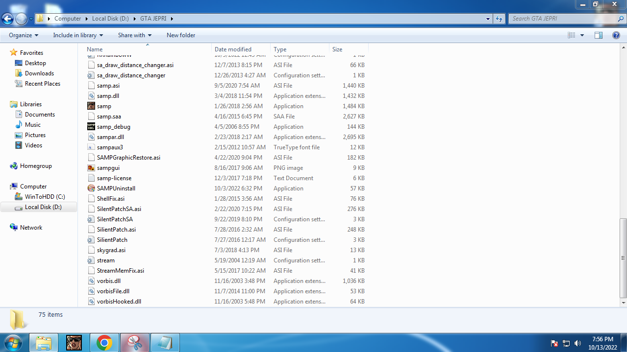Click the samp.dll file icon
This screenshot has width=627, height=352.
click(x=91, y=96)
